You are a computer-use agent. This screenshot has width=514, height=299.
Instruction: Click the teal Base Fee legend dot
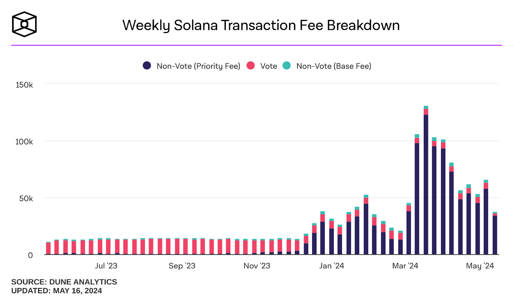tap(287, 66)
